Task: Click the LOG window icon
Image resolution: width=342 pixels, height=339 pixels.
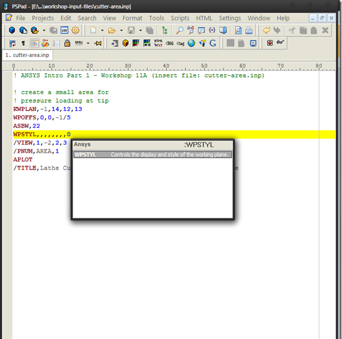Action: coord(64,31)
